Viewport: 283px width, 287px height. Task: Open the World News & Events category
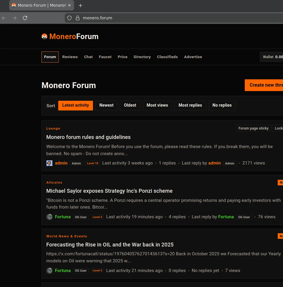point(66,236)
